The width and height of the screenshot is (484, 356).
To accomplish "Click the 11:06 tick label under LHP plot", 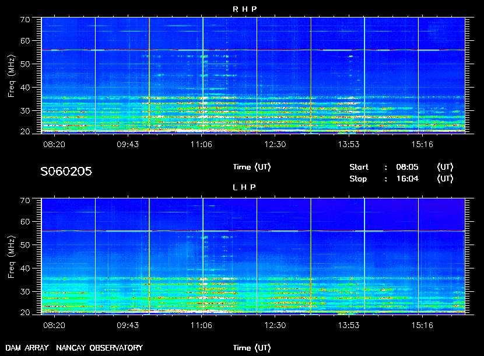I will (201, 326).
